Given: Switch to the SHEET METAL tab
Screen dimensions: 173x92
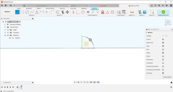Looking at the screenshot, I should click(x=50, y=8).
